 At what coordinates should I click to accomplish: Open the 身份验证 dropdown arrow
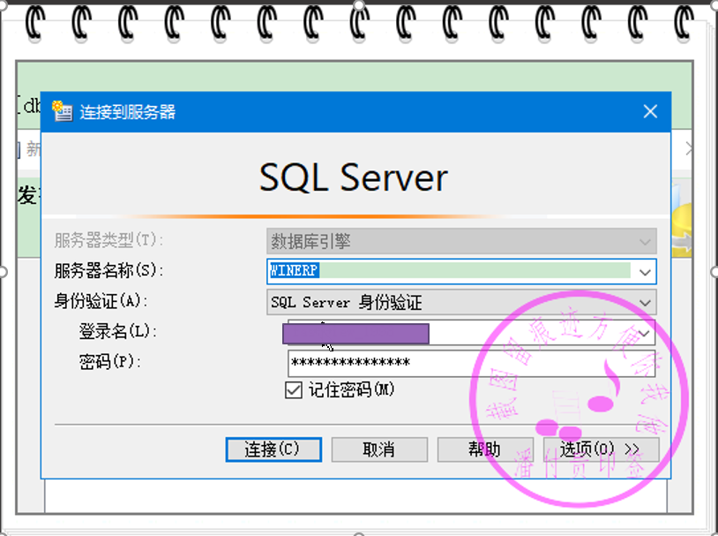pyautogui.click(x=645, y=303)
